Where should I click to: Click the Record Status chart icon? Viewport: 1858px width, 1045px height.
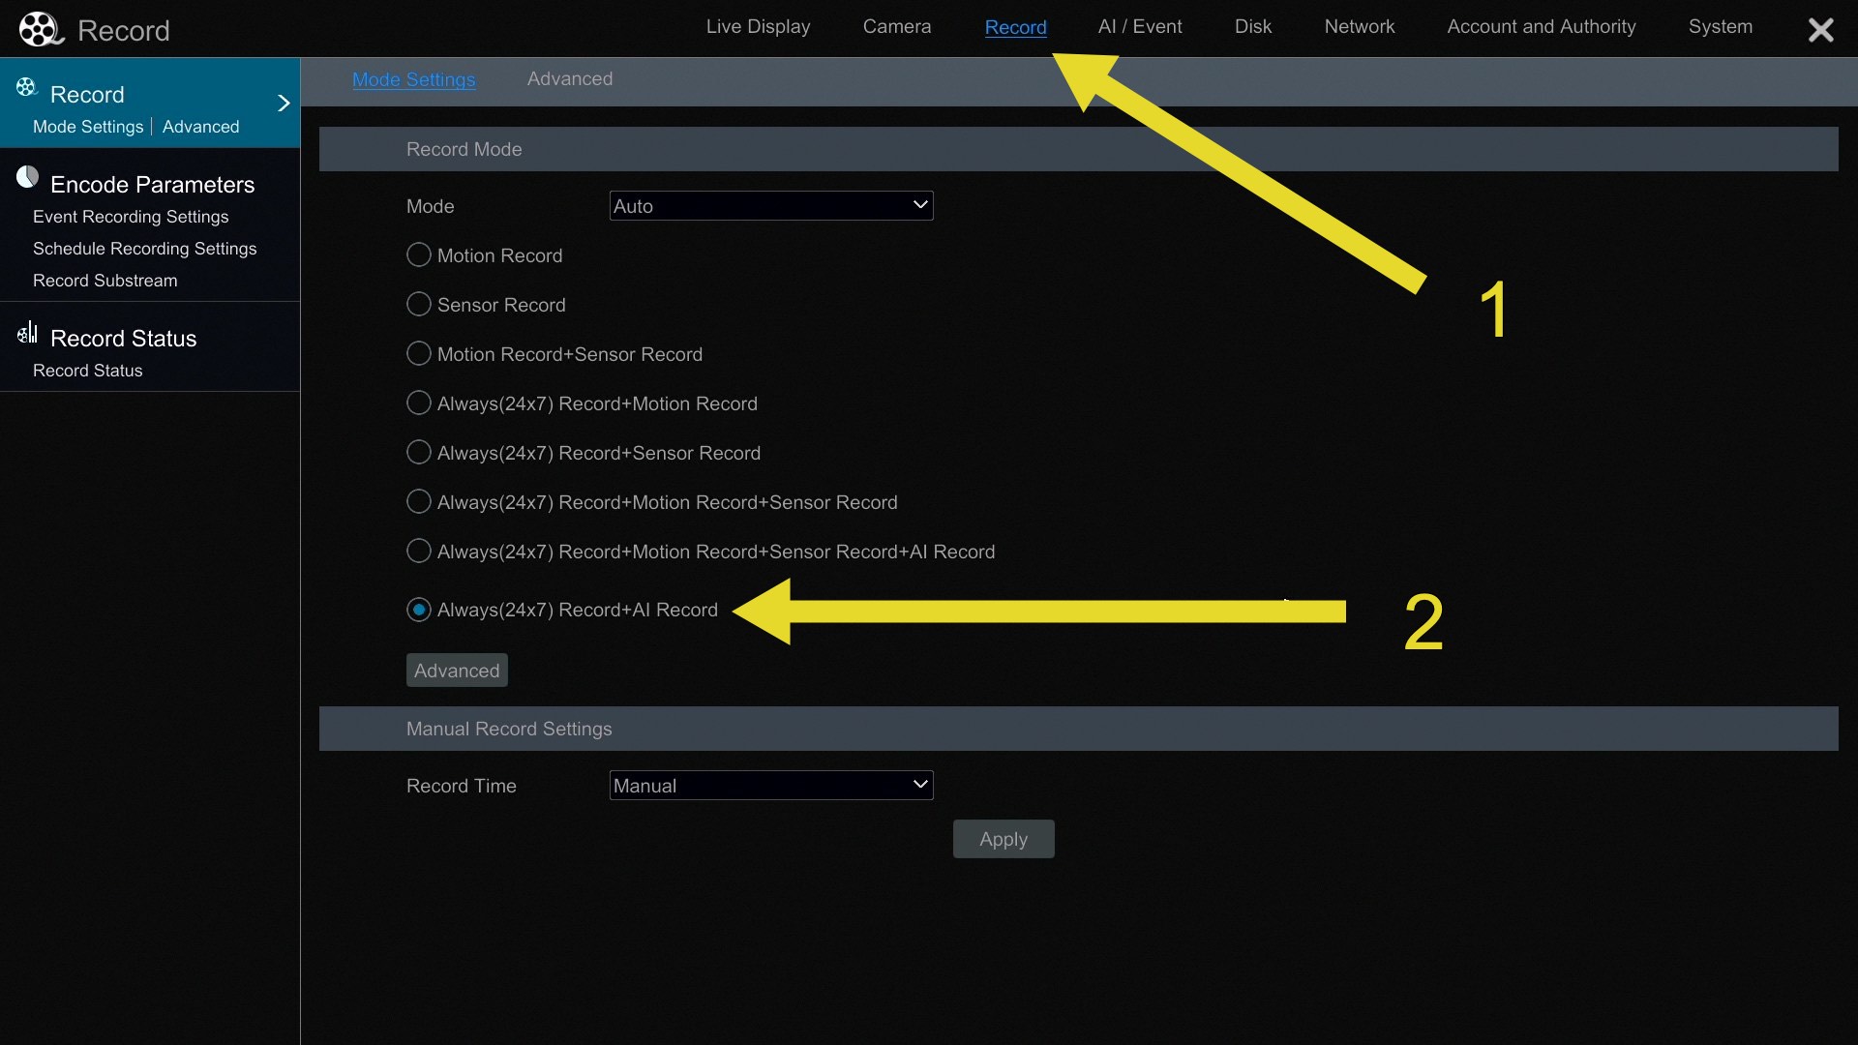27,333
